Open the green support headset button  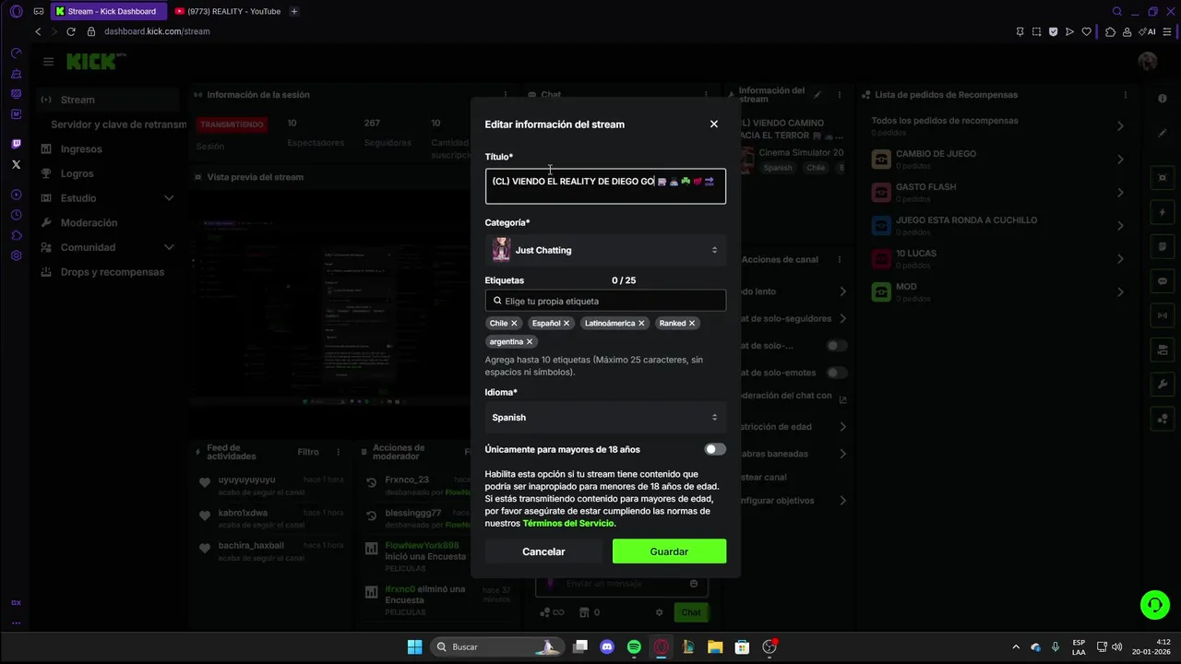point(1154,605)
